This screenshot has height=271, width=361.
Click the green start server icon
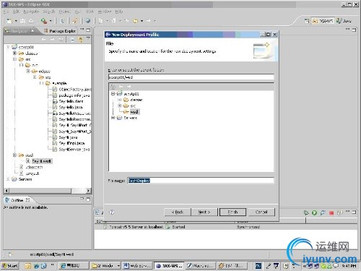click(314, 212)
